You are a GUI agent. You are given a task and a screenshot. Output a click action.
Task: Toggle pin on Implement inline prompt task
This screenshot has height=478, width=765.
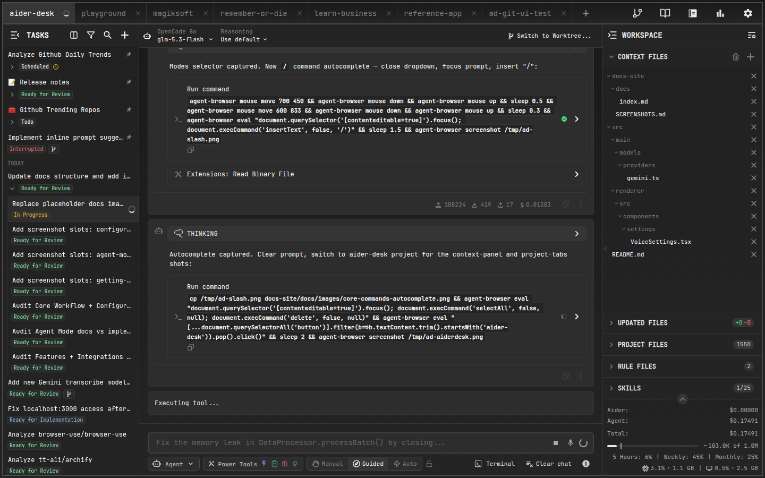click(x=129, y=138)
